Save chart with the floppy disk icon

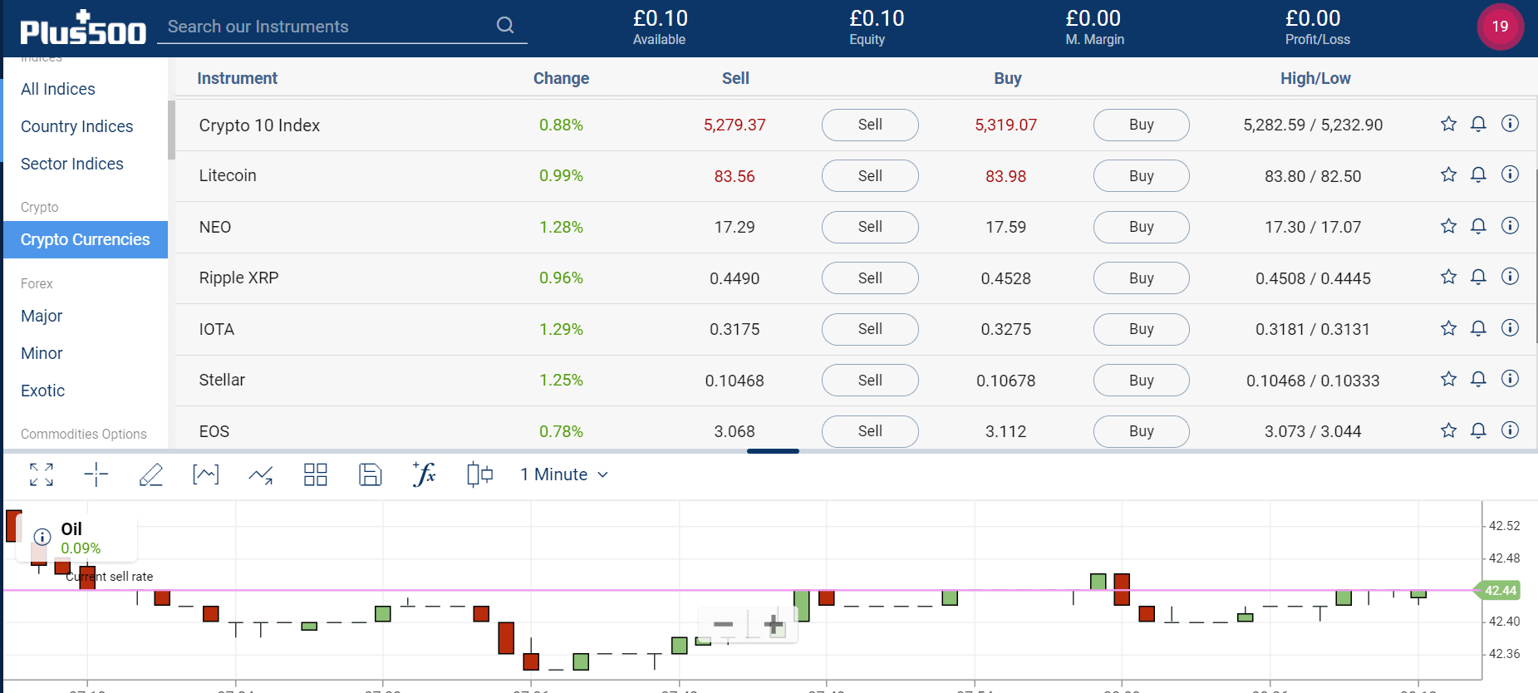(371, 474)
